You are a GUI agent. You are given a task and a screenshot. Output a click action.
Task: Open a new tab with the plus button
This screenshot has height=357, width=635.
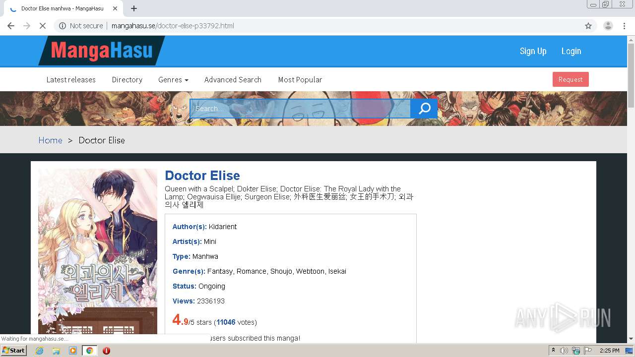[134, 8]
